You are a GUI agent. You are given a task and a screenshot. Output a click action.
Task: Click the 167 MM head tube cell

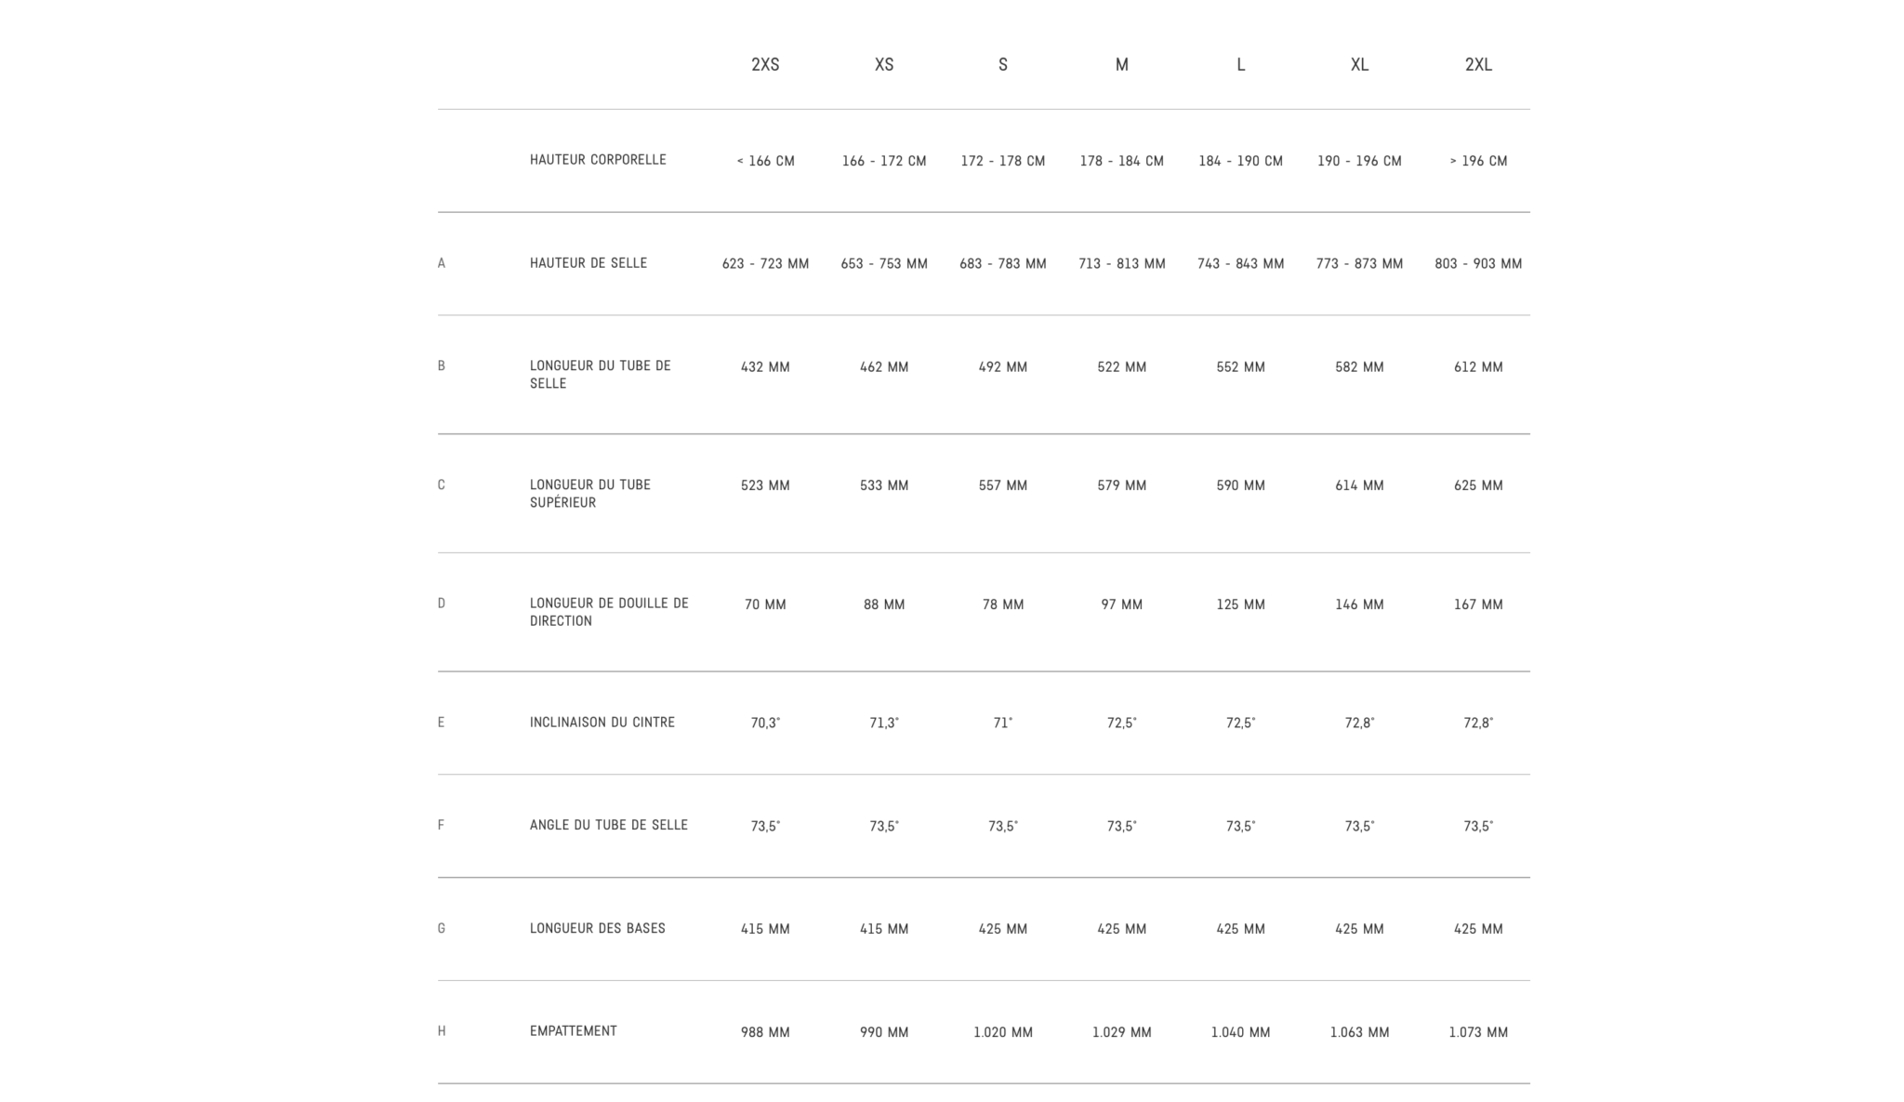point(1478,604)
